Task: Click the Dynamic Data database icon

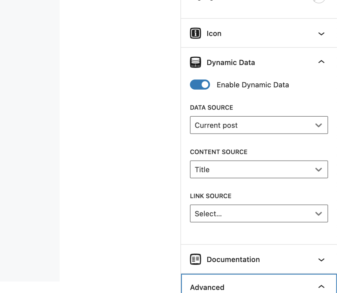Action: point(195,62)
